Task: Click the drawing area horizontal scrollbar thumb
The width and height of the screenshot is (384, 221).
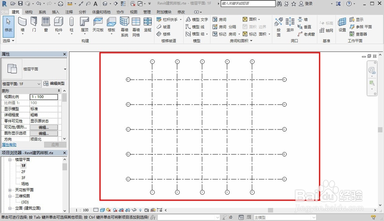Action: point(271,210)
